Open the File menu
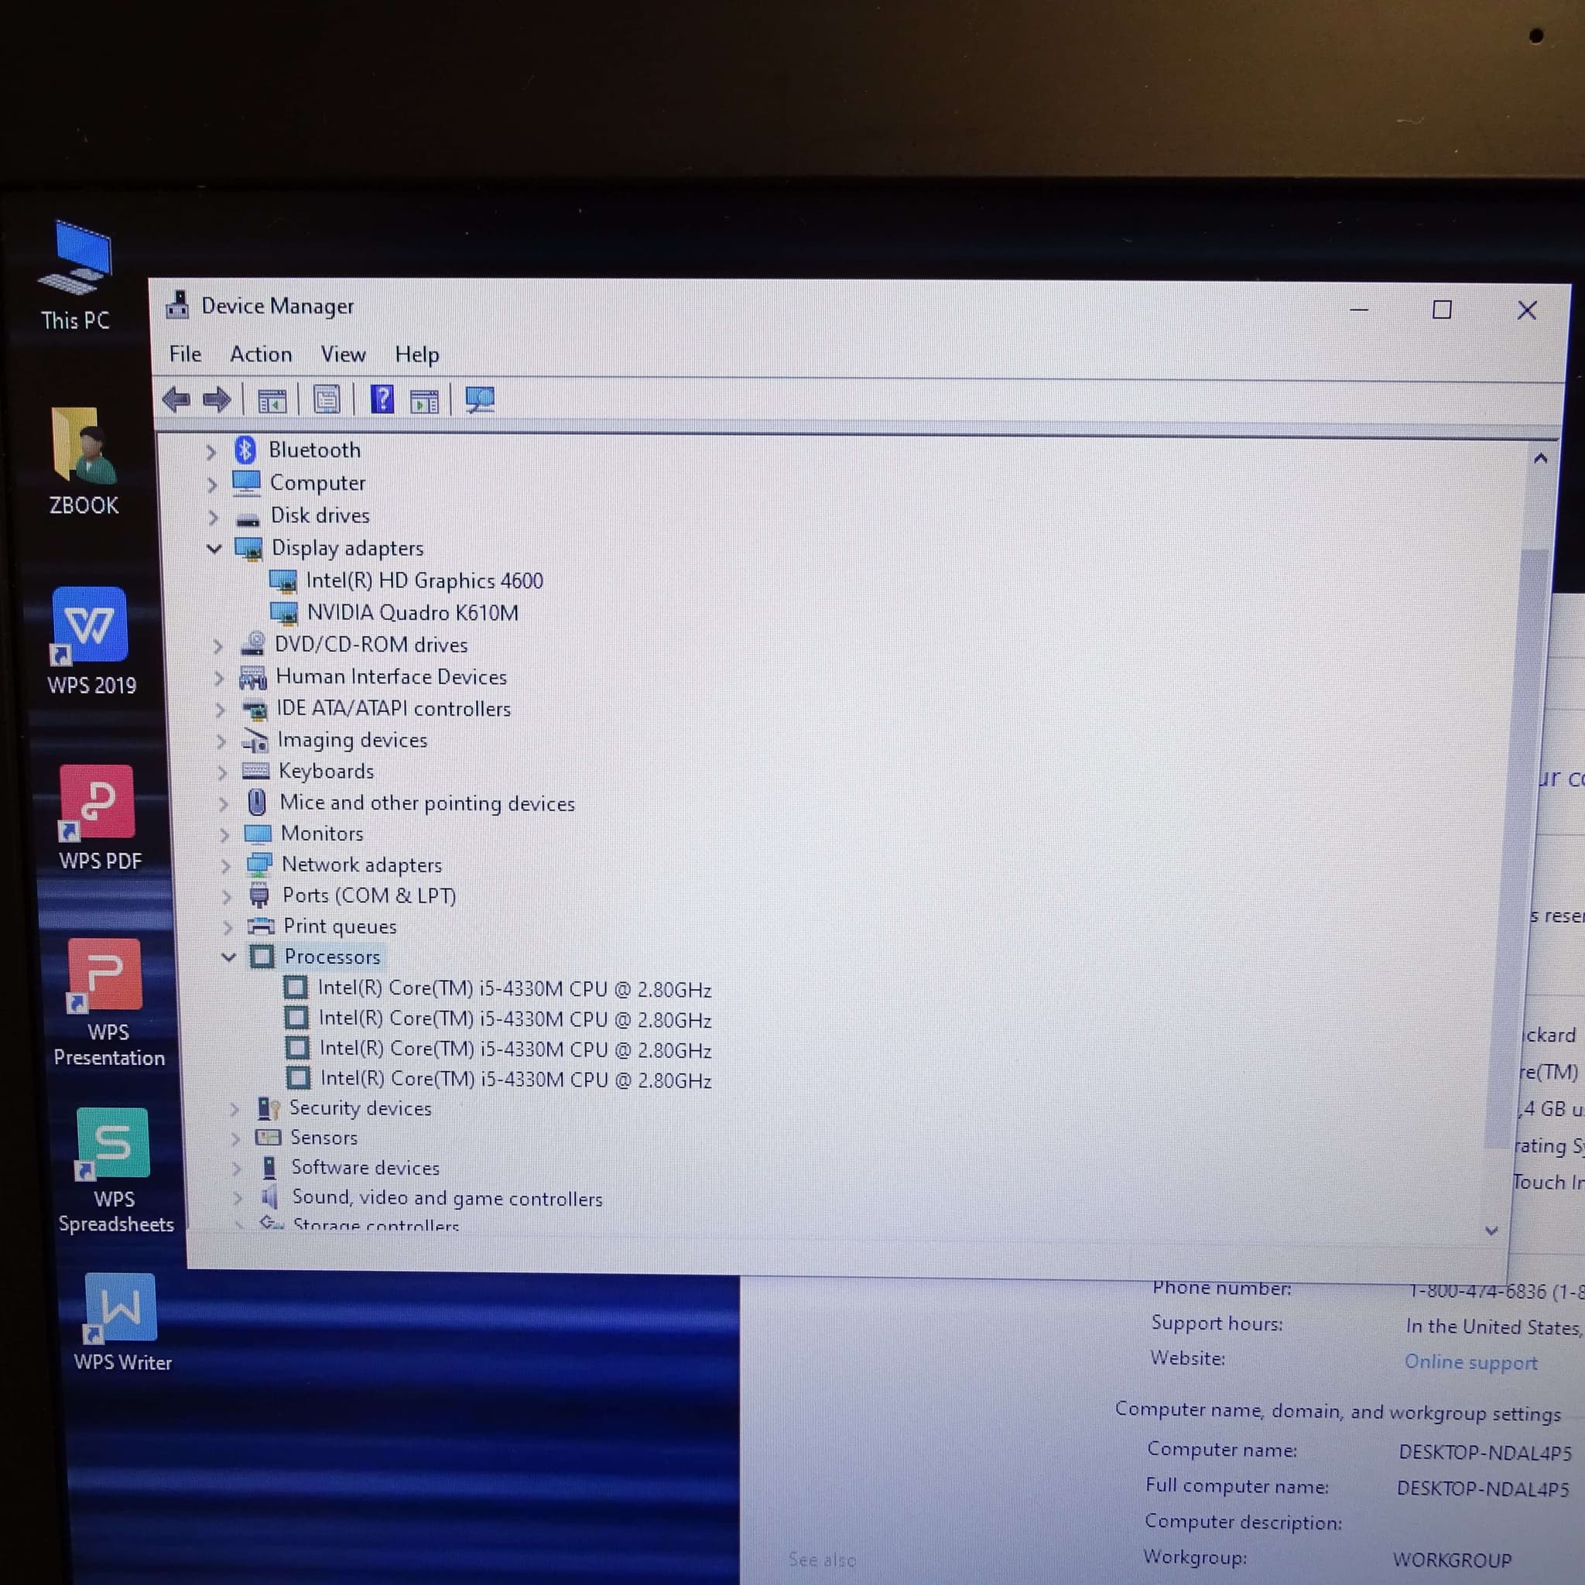Screen dimensions: 1585x1585 [185, 354]
